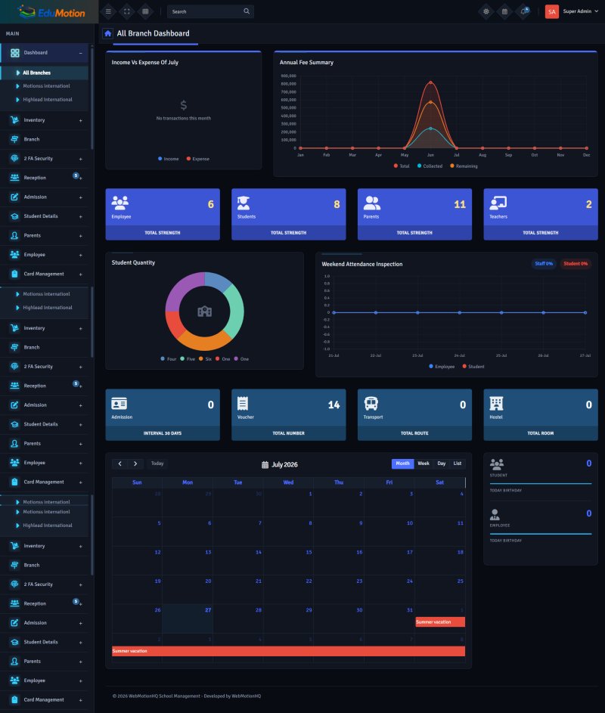Open notifications with the bell icon
605x713 pixels.
[523, 11]
